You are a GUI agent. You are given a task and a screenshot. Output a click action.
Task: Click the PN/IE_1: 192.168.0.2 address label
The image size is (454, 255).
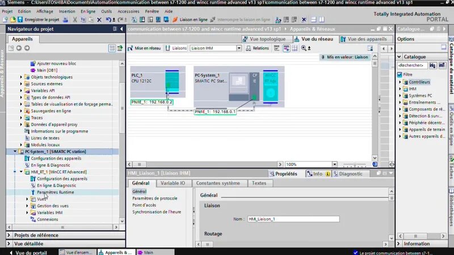[152, 102]
